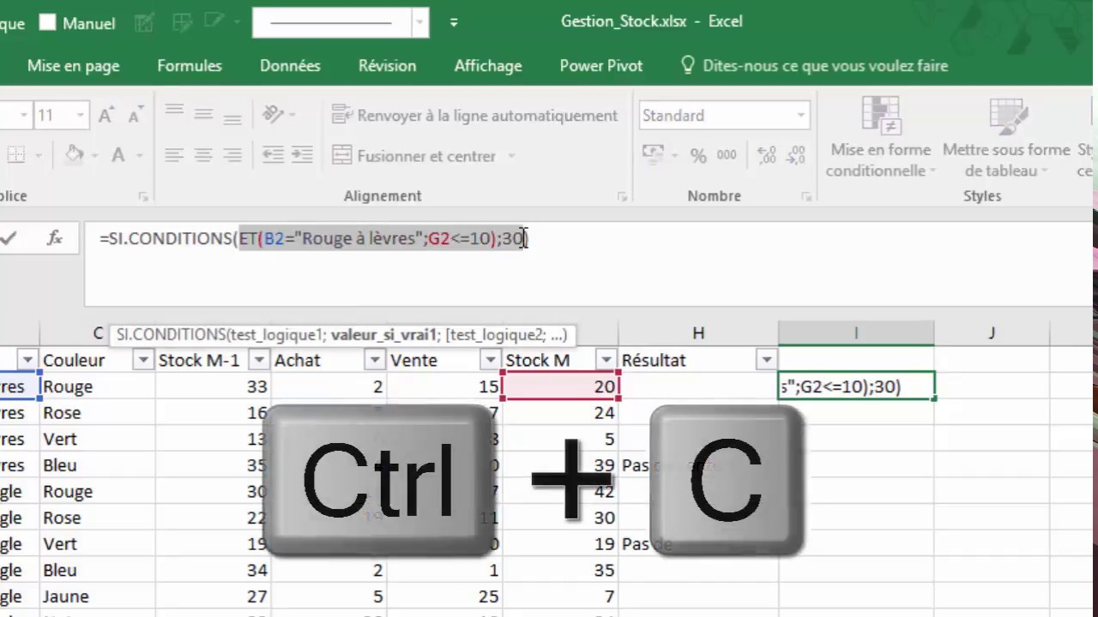
Task: Center cell text horizontally
Action: (203, 155)
